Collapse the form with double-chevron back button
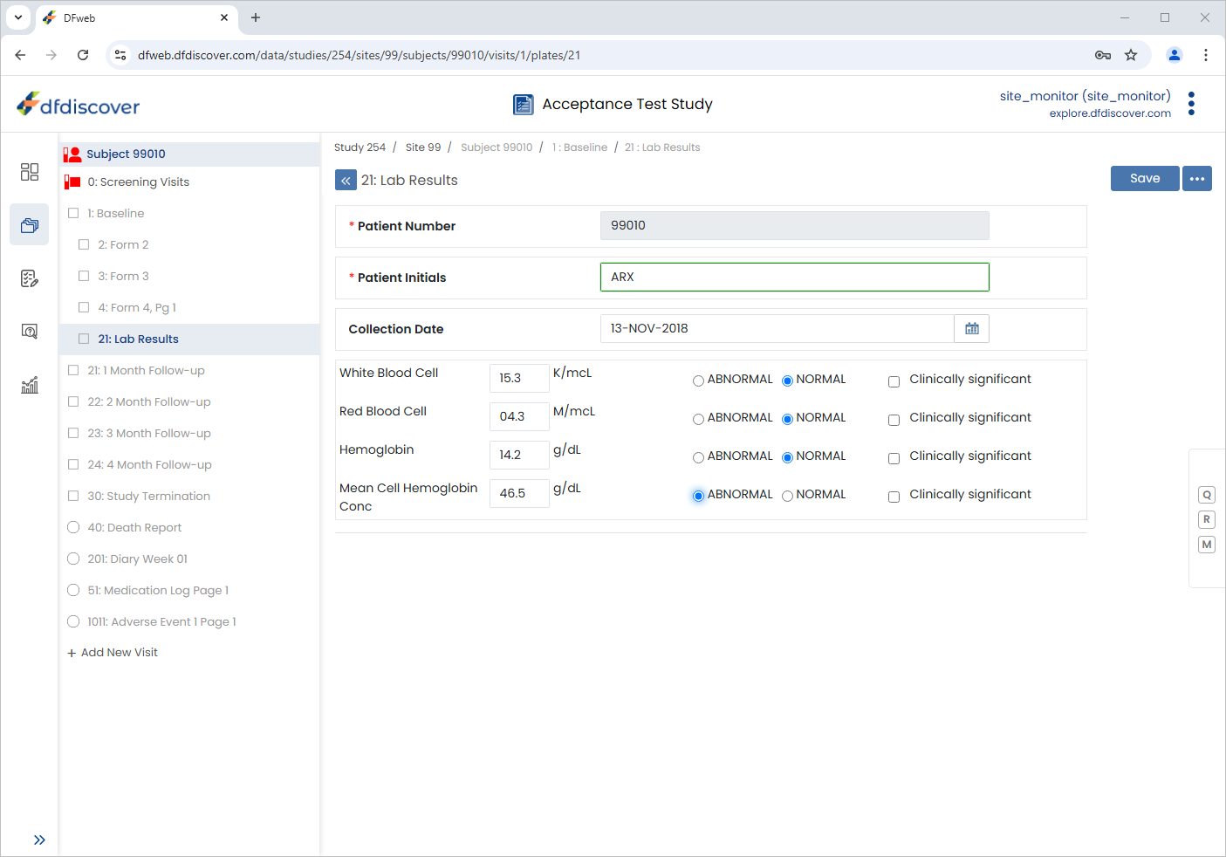The image size is (1226, 857). click(x=346, y=181)
